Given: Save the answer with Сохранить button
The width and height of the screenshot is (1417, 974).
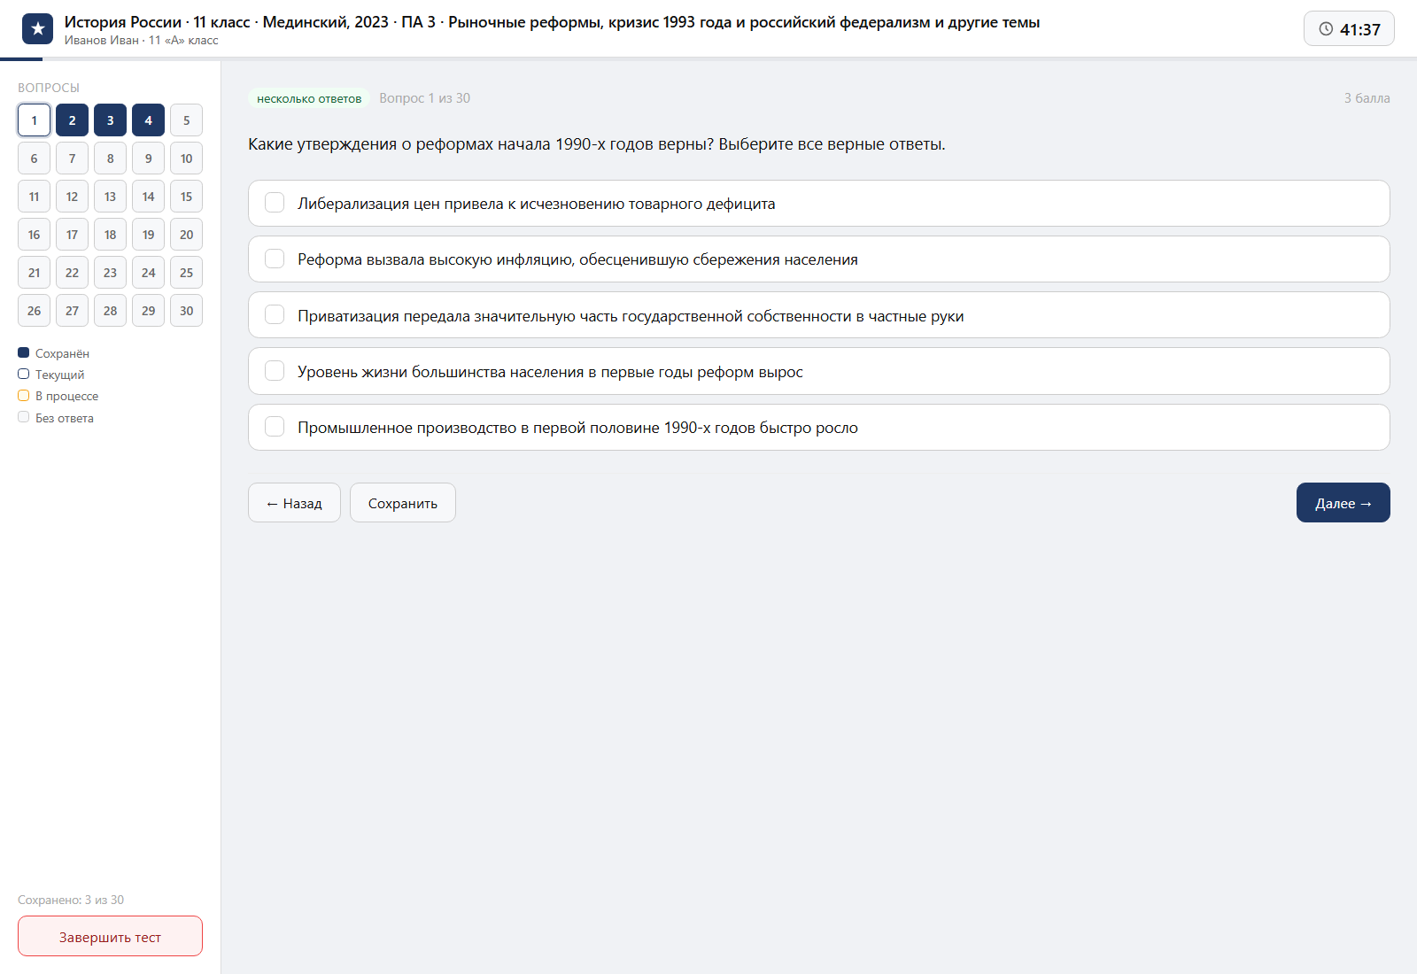Looking at the screenshot, I should 403,503.
